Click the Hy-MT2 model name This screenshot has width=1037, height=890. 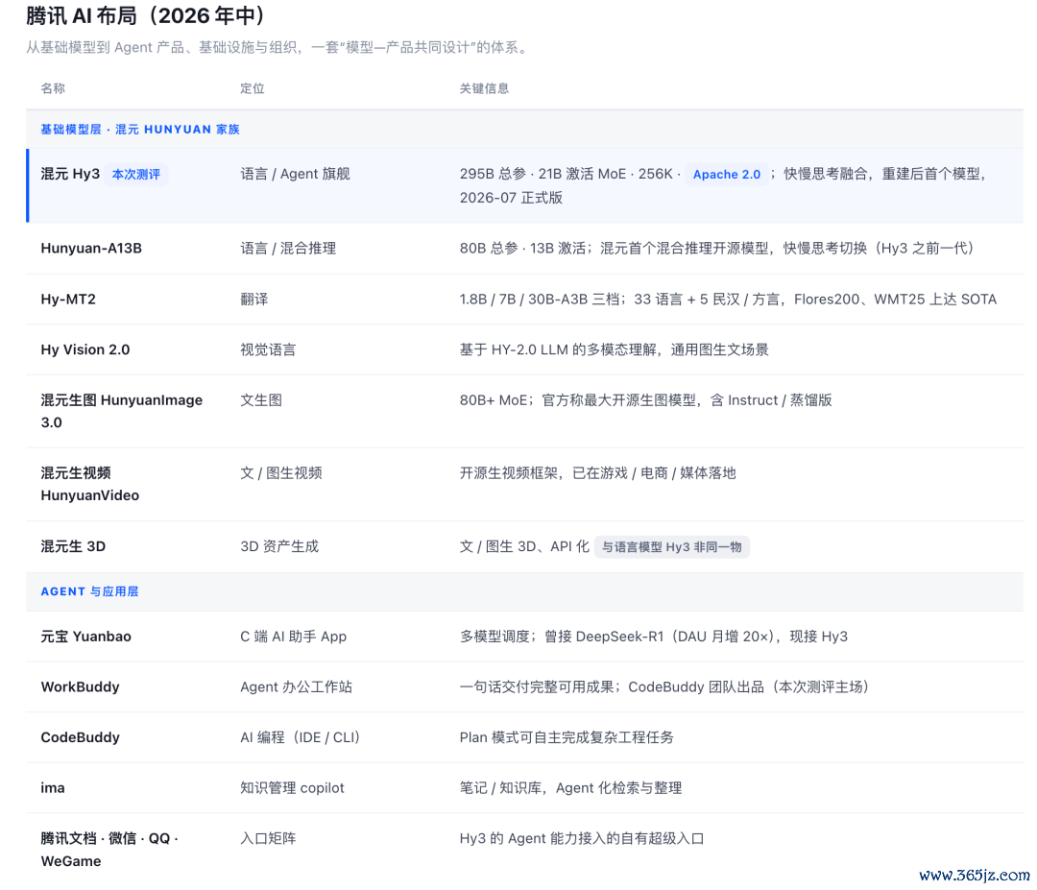click(x=68, y=299)
